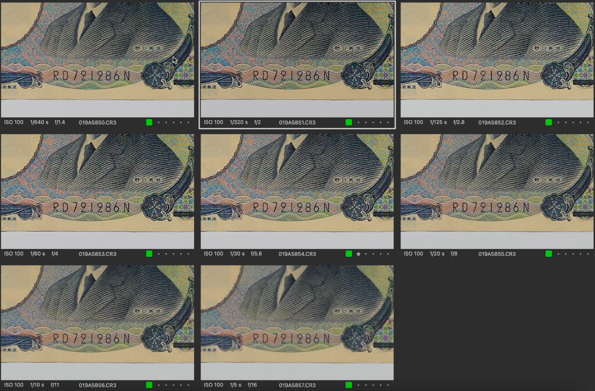Select the 1/30 s shutter speed text

pyautogui.click(x=237, y=253)
